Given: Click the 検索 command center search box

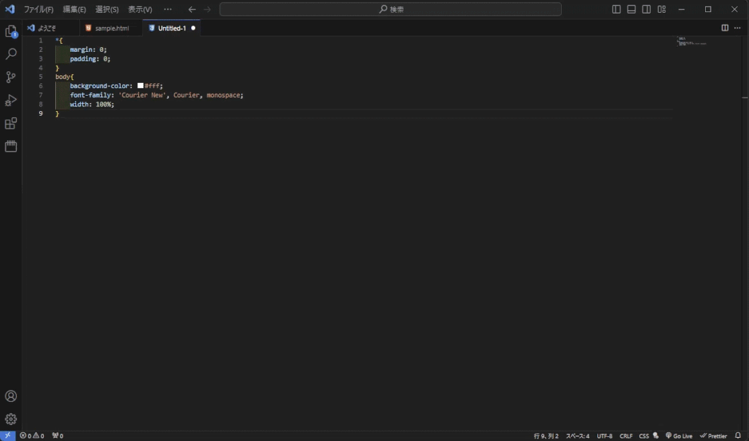Looking at the screenshot, I should click(x=391, y=9).
